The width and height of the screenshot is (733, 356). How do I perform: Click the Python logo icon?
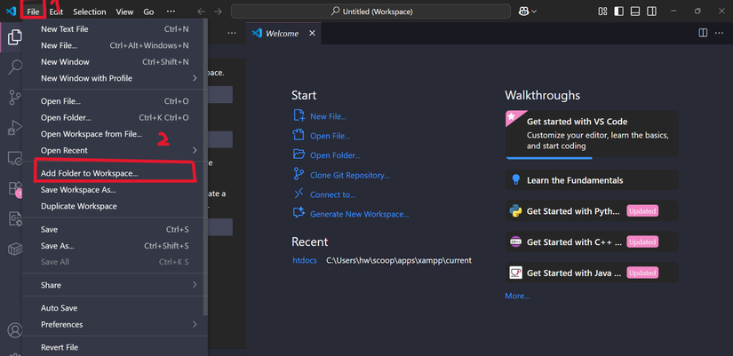tap(515, 211)
